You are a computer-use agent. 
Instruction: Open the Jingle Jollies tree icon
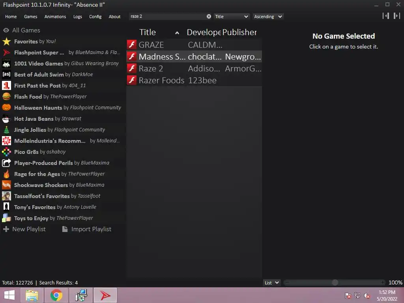(6, 130)
